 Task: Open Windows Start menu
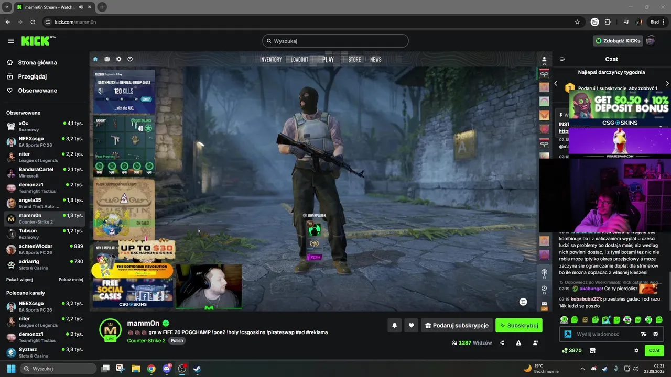pos(11,369)
